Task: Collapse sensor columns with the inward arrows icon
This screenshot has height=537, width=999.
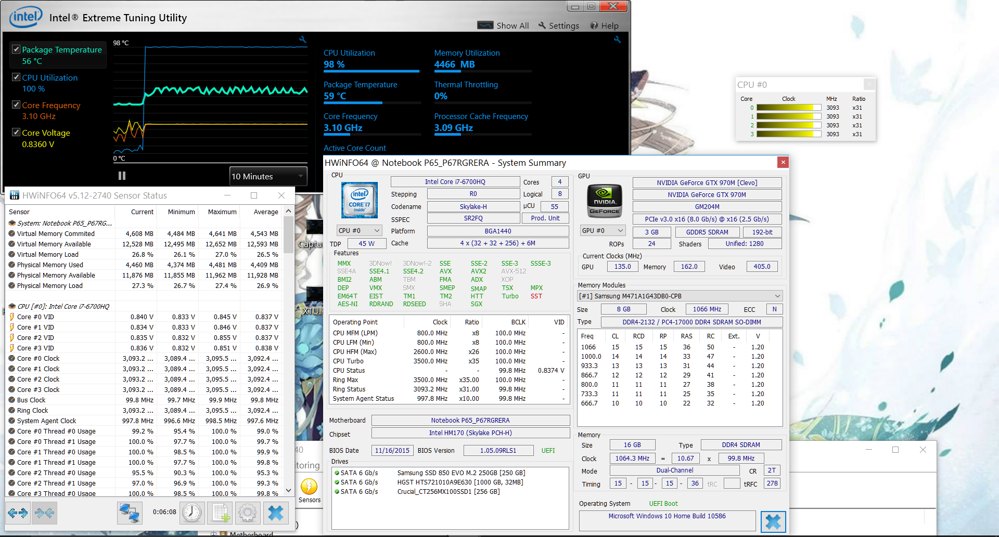Action: click(x=44, y=513)
